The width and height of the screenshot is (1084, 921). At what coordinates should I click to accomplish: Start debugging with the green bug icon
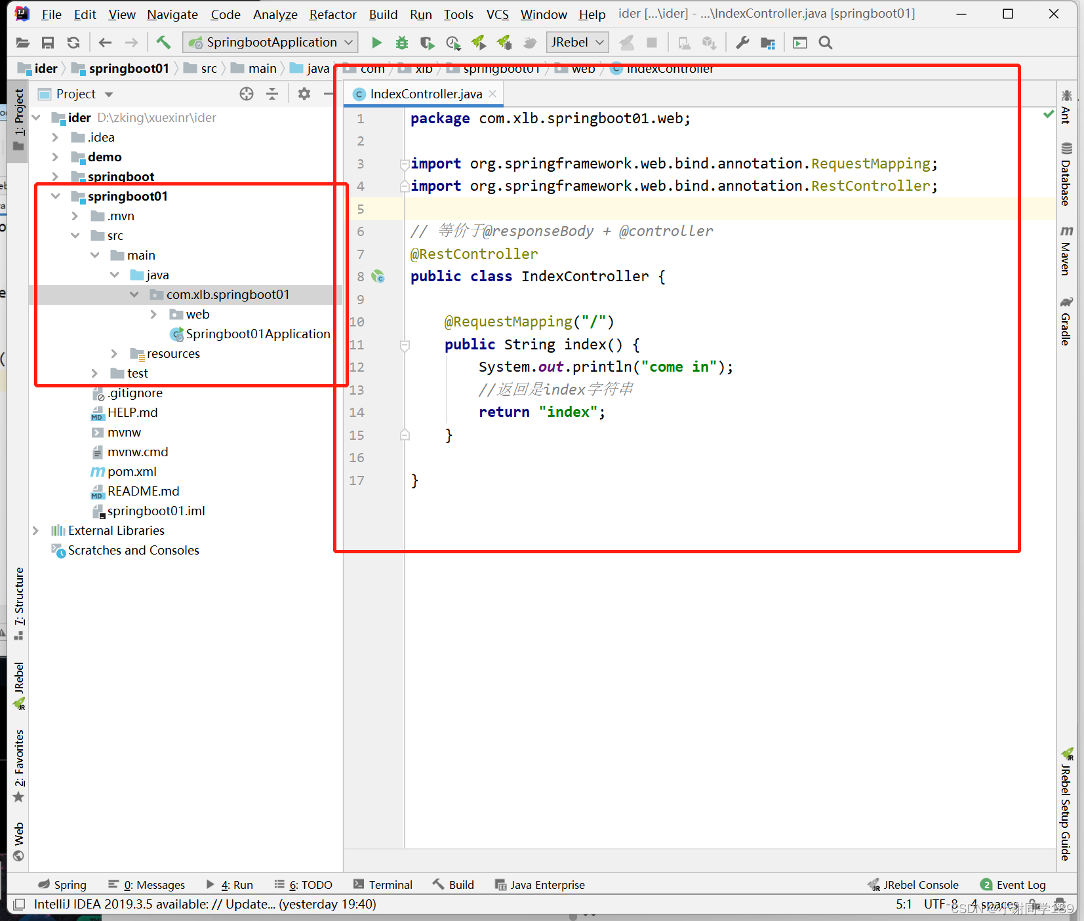pyautogui.click(x=402, y=43)
